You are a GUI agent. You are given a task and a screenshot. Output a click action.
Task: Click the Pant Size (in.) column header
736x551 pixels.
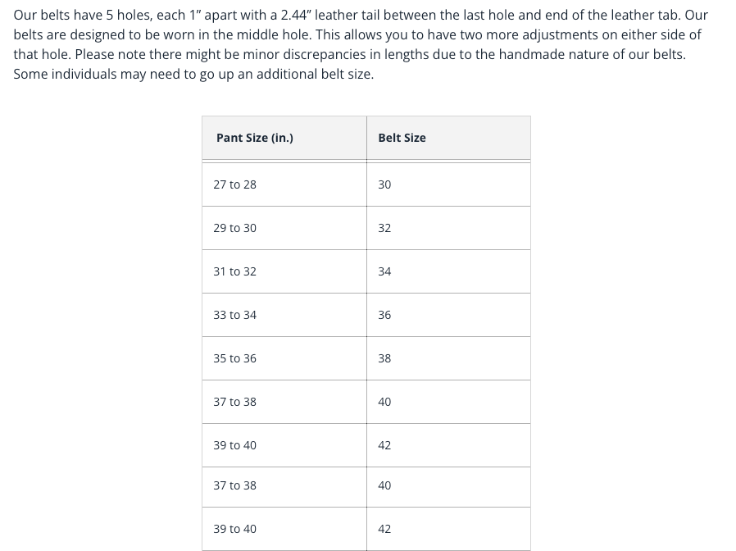284,138
